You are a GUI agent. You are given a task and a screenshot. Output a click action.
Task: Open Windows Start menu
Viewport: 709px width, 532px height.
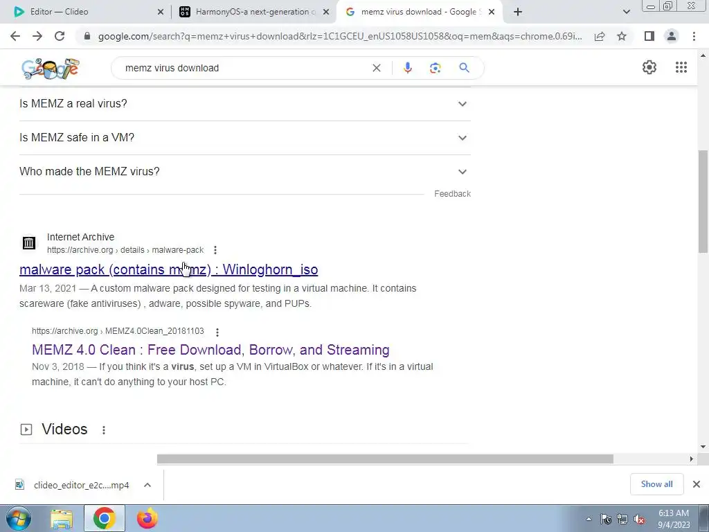pos(17,518)
